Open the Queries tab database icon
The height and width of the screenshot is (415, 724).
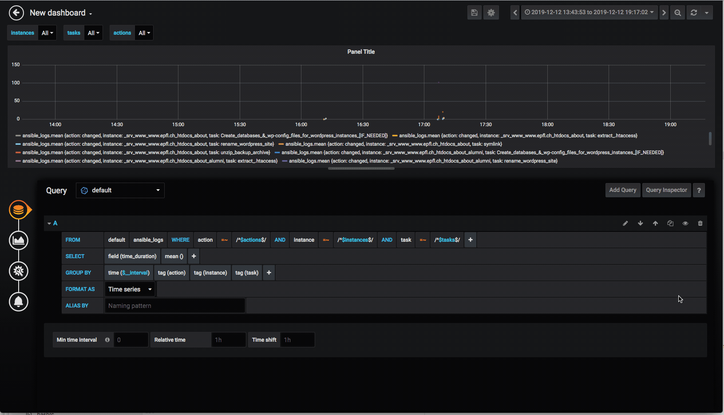click(x=19, y=210)
